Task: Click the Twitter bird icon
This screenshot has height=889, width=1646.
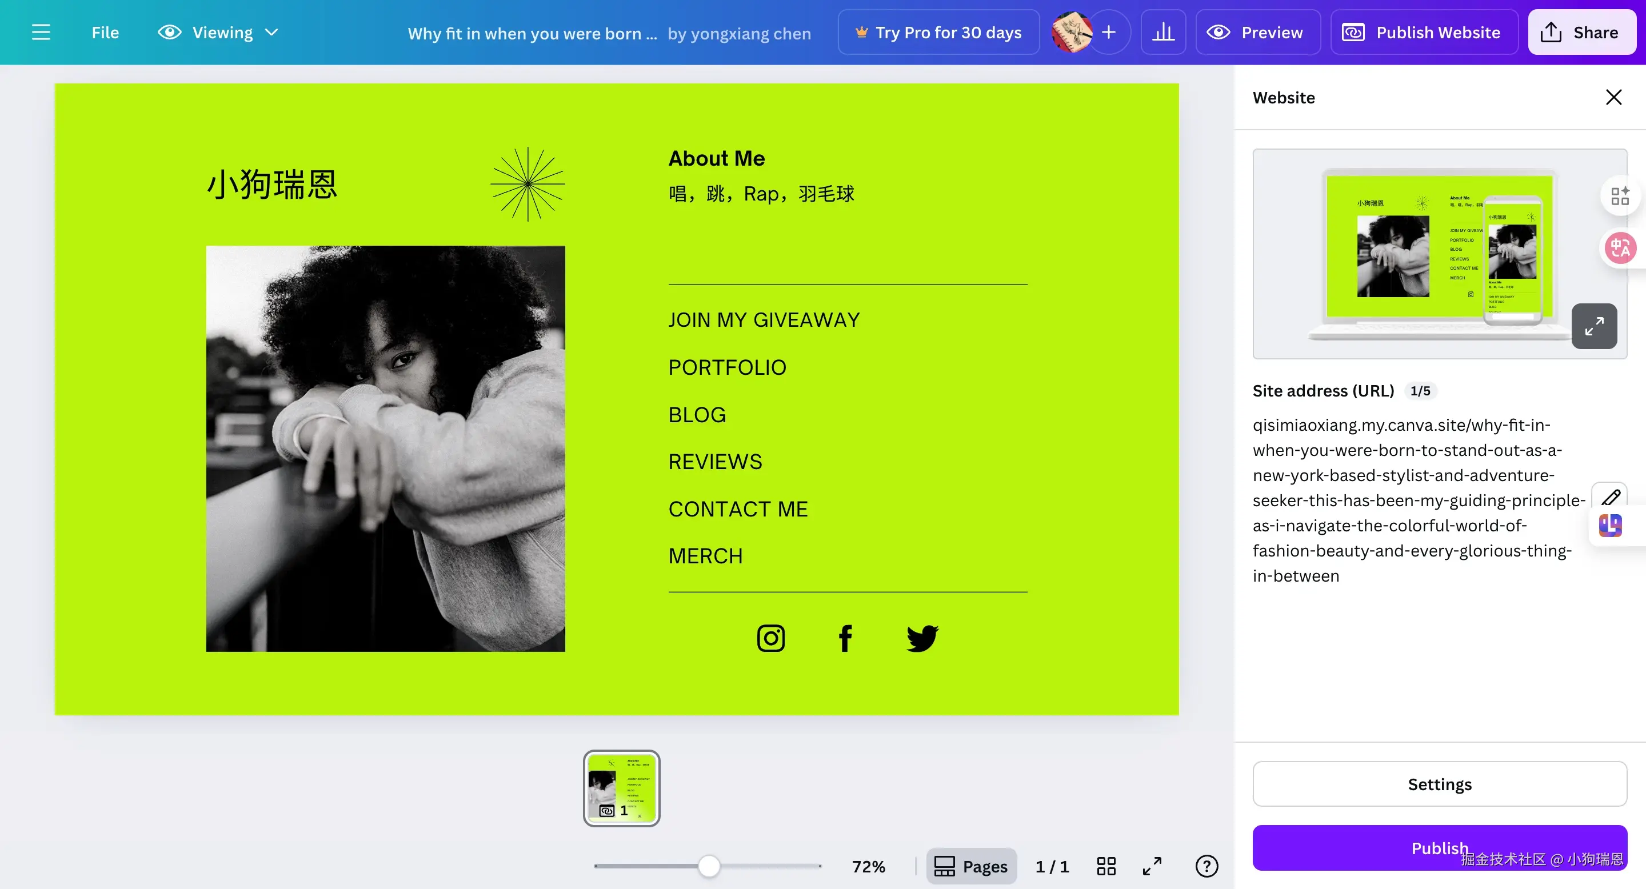Action: 921,638
